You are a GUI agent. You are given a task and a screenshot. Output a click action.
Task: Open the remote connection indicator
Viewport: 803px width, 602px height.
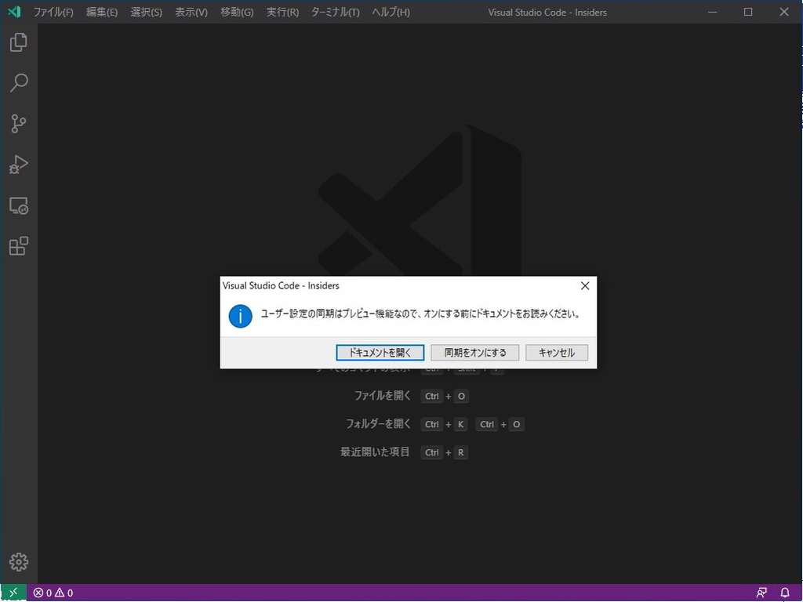[x=11, y=593]
